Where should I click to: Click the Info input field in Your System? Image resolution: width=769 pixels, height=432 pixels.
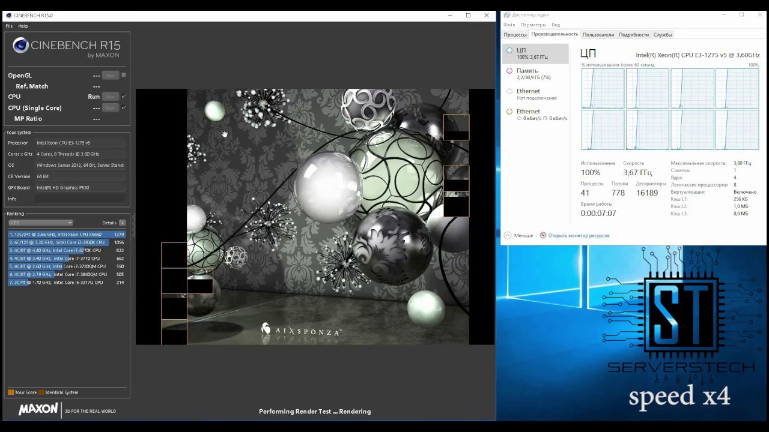pyautogui.click(x=81, y=199)
